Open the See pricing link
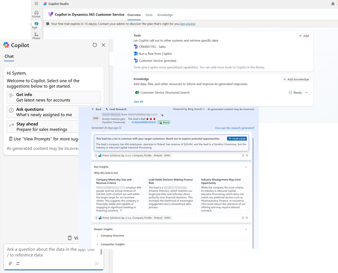This screenshot has height=273, width=338. tap(188, 24)
